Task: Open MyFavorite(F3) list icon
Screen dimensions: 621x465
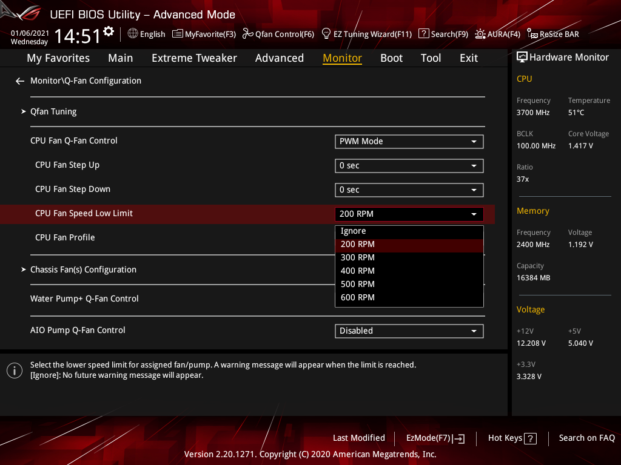Action: click(178, 34)
